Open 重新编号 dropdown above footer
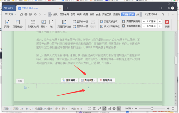Image resolution: width=179 pixels, height=113 pixels. 70,80
